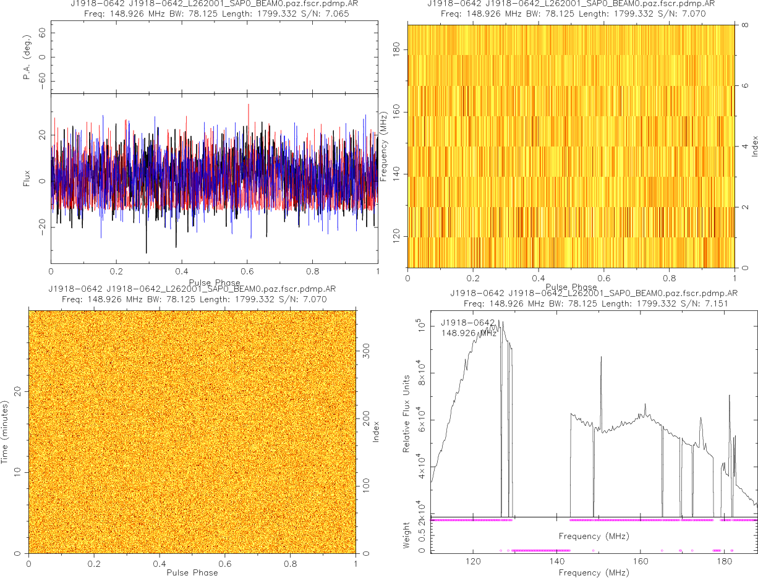
Task: Click the 160 tick on bandpass frequency axis
Action: tap(641, 562)
